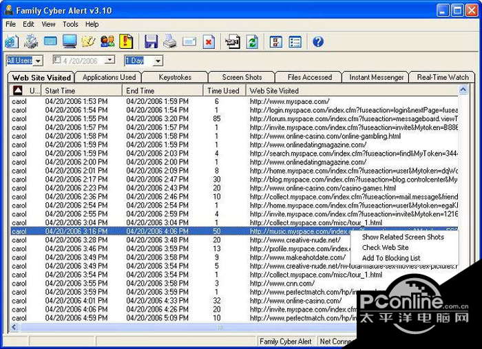Open the All Users dropdown
This screenshot has width=482, height=349.
[x=38, y=61]
